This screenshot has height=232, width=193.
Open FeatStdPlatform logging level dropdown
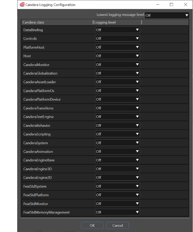click(x=118, y=195)
